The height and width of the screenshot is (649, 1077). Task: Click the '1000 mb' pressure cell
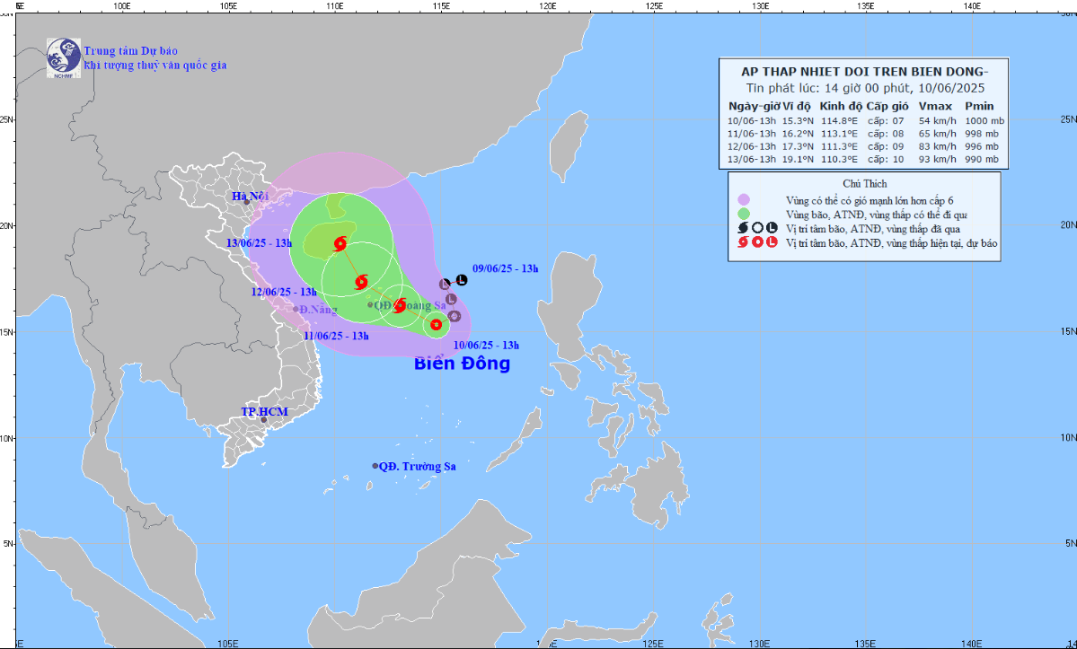pyautogui.click(x=984, y=121)
